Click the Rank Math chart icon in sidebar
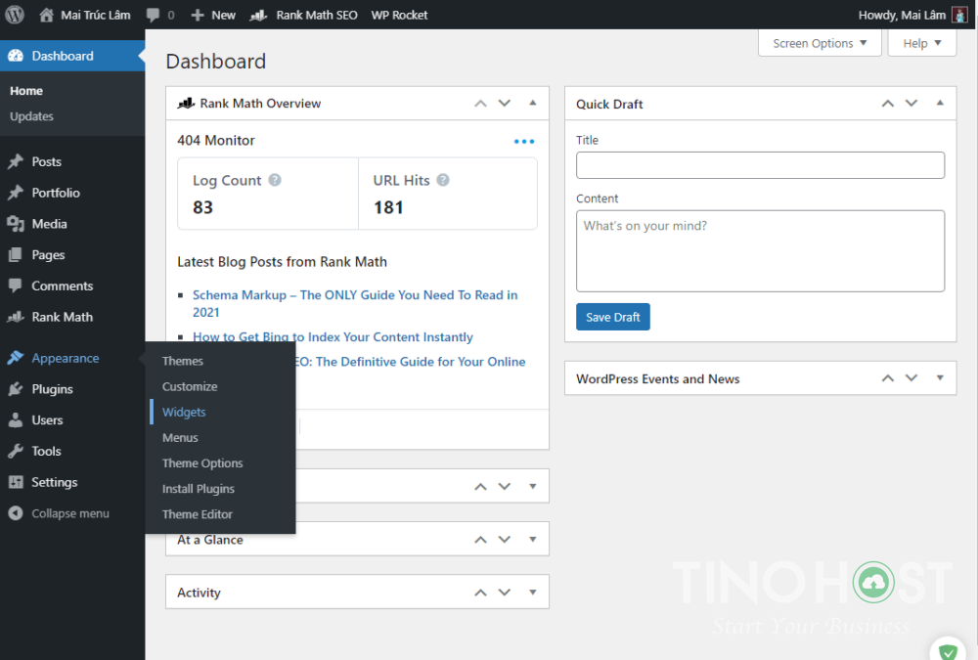This screenshot has width=978, height=660. [x=16, y=317]
